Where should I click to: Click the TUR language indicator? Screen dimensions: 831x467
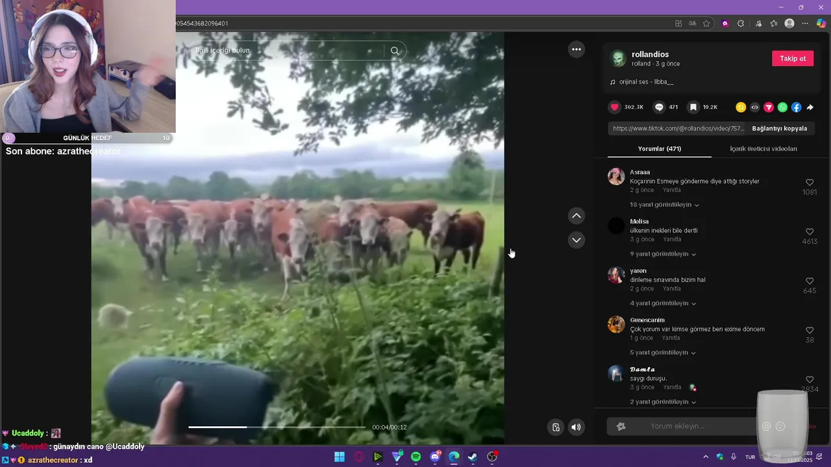pyautogui.click(x=750, y=457)
